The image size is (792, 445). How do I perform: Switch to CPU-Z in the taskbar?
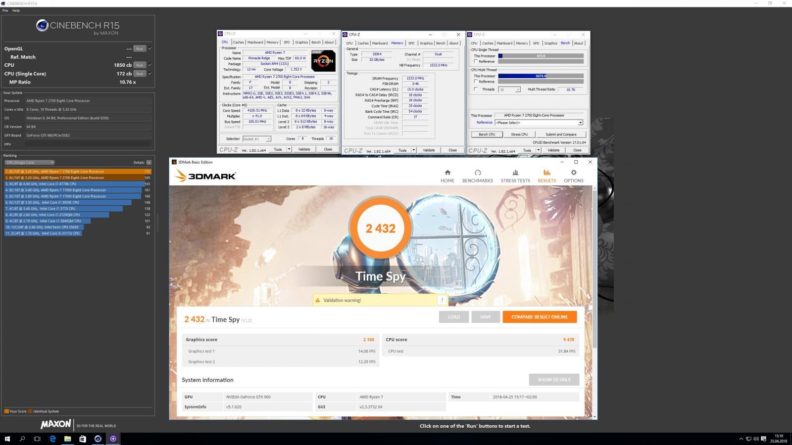click(113, 439)
